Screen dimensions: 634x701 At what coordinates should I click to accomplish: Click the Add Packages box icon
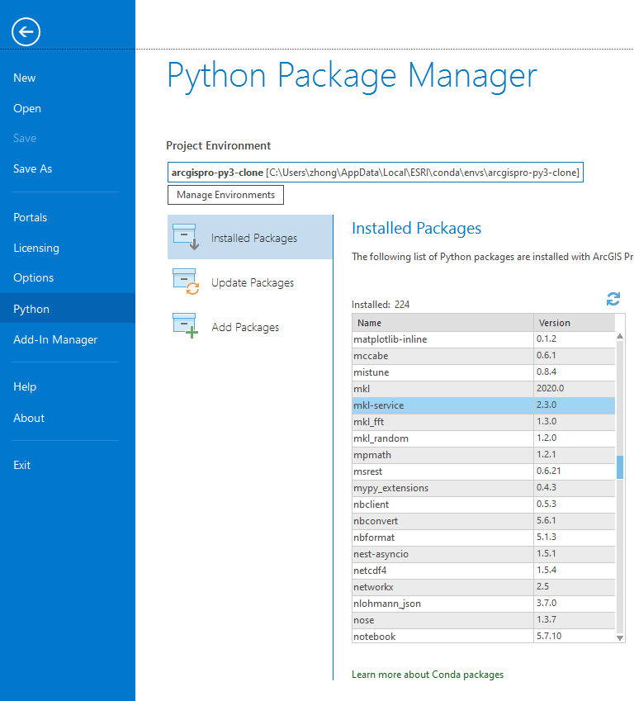pyautogui.click(x=185, y=326)
